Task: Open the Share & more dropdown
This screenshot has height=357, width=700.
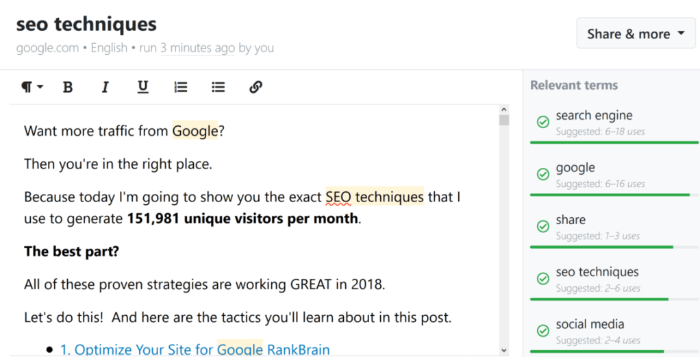Action: [x=636, y=34]
